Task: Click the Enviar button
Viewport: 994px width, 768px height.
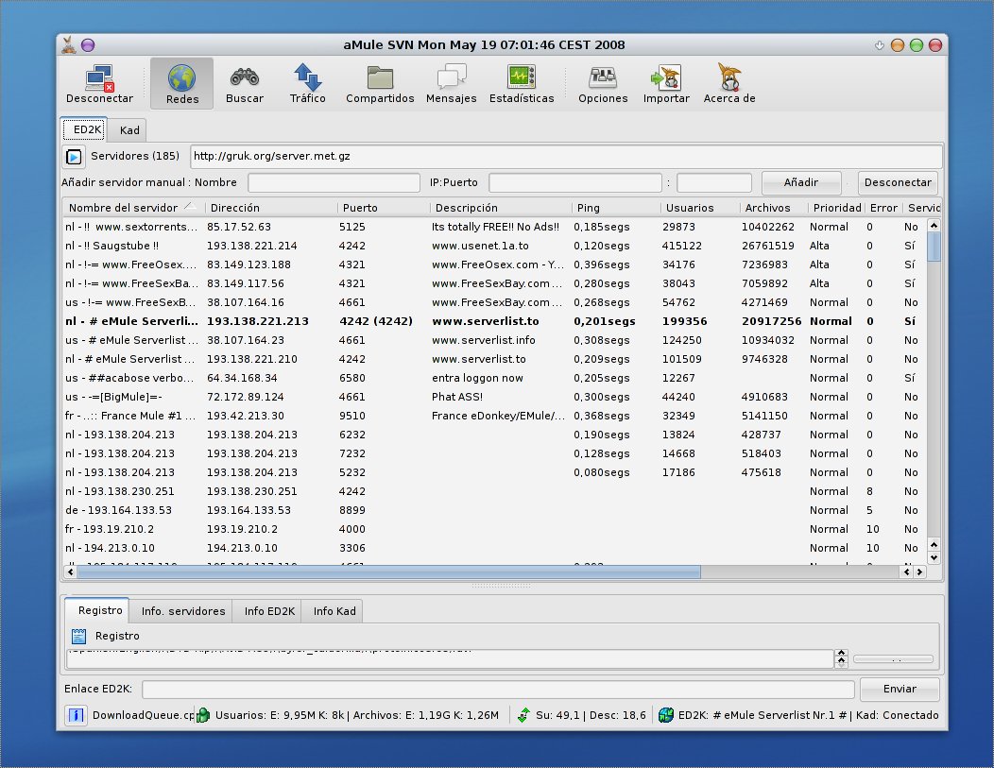Action: pos(900,689)
